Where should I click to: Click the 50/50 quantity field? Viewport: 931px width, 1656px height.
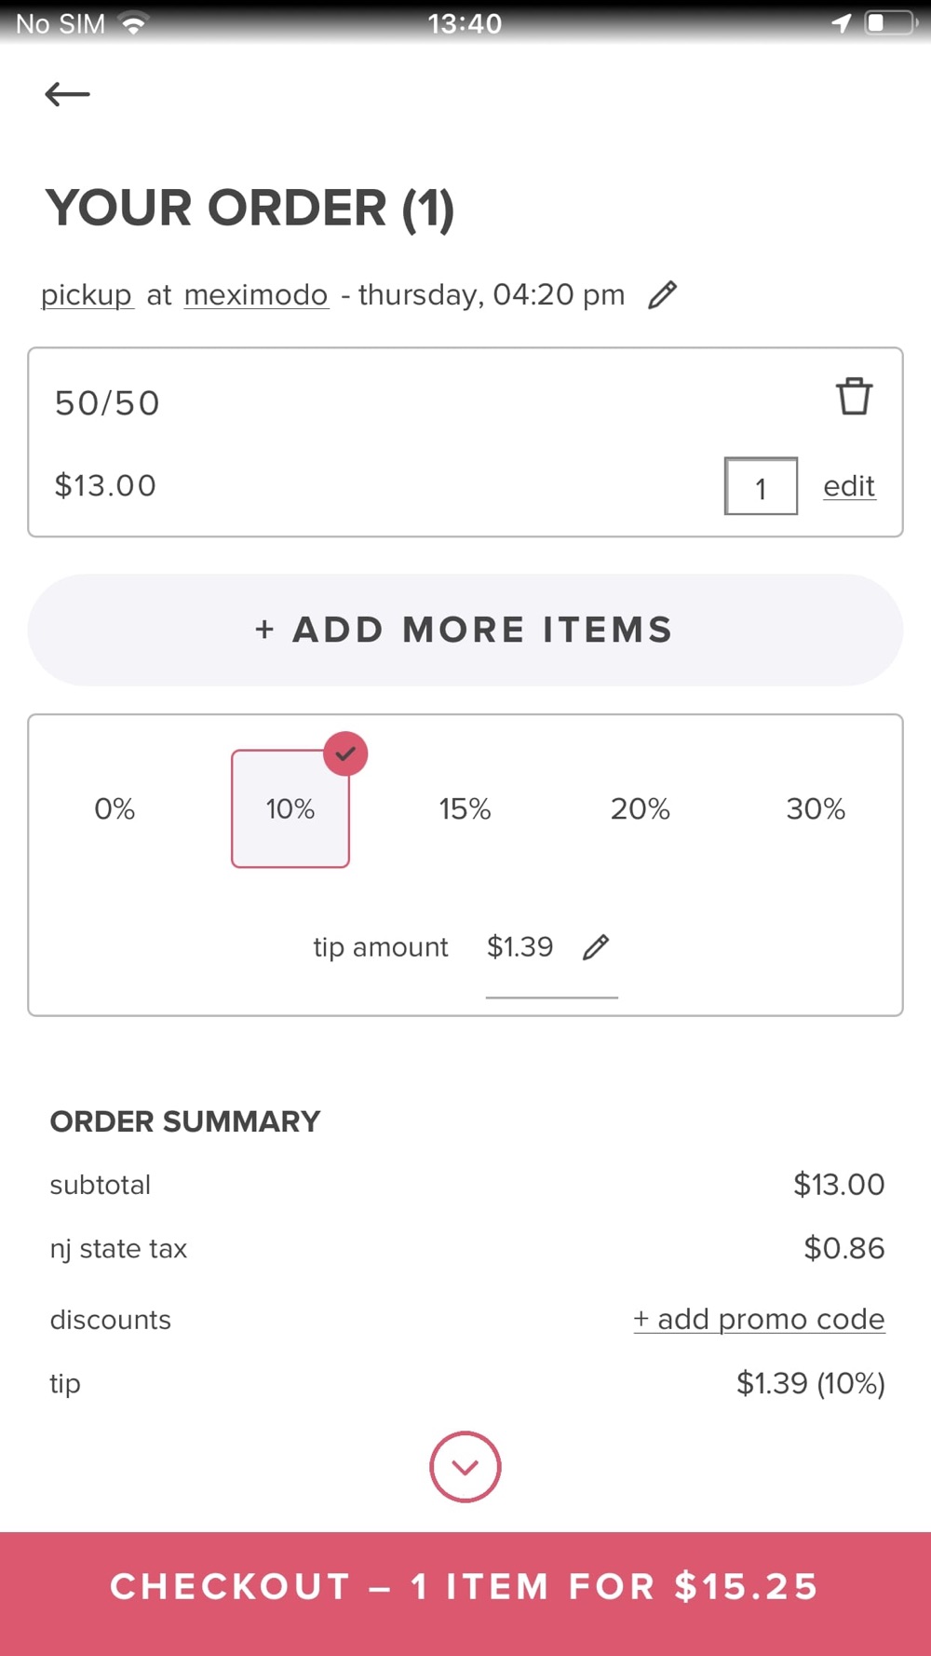[x=761, y=486]
